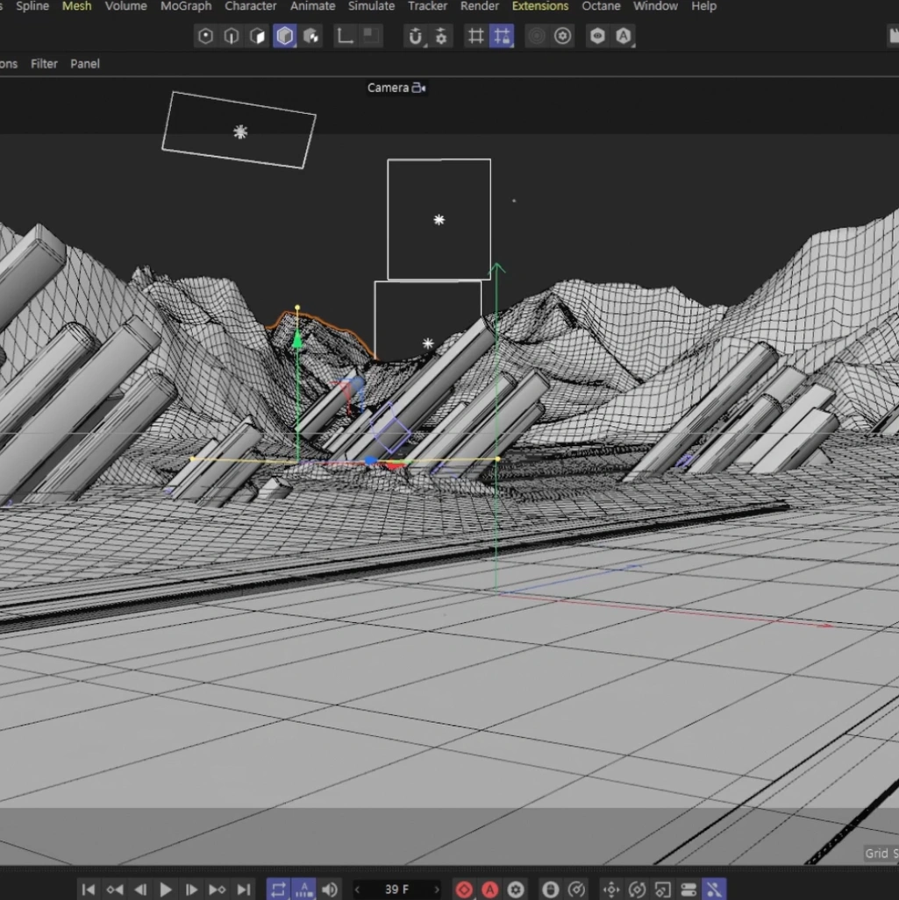Toggle Soft Selection concentric circles icon
Screen dimensions: 899x900
pos(537,36)
